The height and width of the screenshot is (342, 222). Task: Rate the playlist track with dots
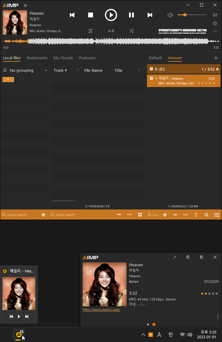tap(206, 83)
